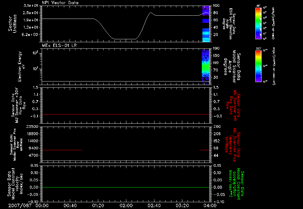Click the NF color scale bar
This screenshot has width=303, height=209.
(259, 23)
